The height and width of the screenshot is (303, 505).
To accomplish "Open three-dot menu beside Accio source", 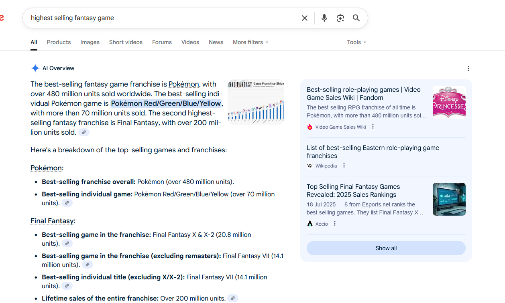I will click(335, 224).
